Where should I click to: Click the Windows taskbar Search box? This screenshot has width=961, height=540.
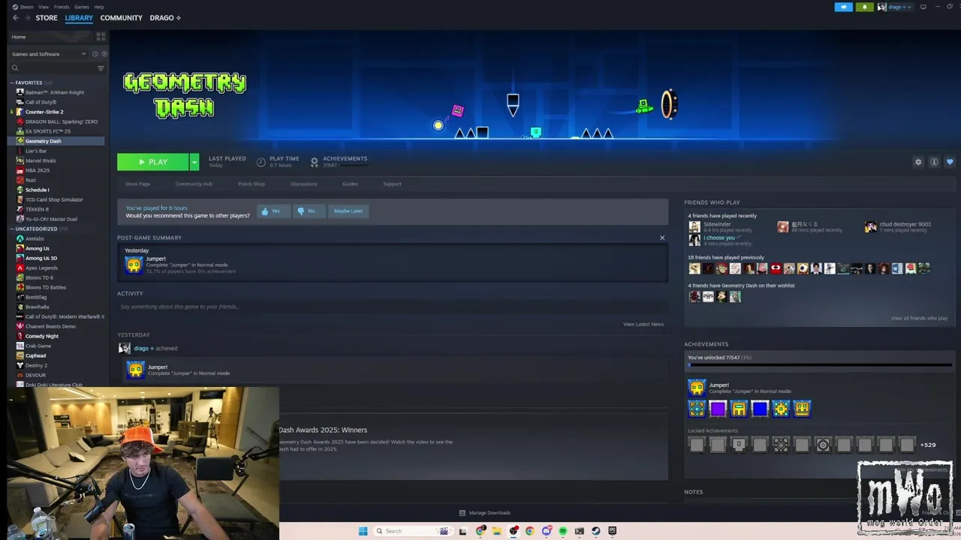point(414,531)
